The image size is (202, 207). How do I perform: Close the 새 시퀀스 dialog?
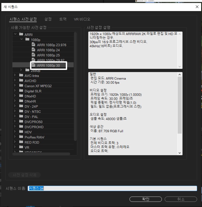click(x=197, y=7)
